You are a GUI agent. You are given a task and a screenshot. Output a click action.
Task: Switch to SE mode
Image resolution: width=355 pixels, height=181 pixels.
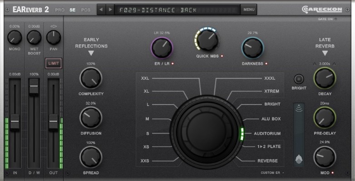coord(73,10)
